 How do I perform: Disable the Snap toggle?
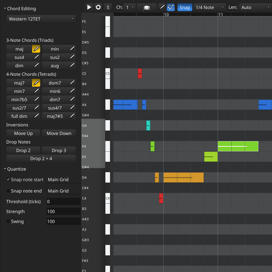pyautogui.click(x=185, y=7)
